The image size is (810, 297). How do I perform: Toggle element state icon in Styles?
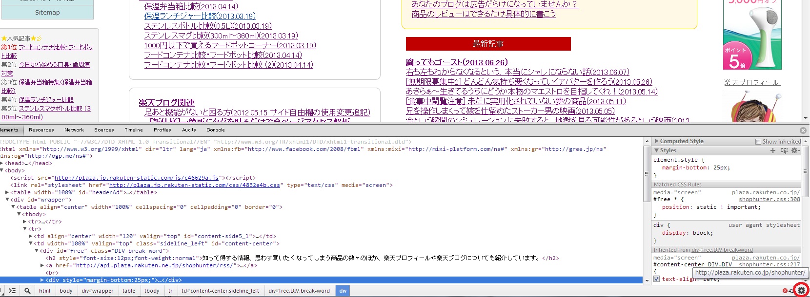point(784,150)
